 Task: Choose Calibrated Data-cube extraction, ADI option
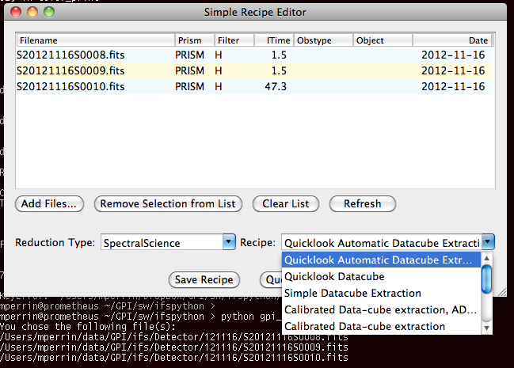[x=380, y=309]
